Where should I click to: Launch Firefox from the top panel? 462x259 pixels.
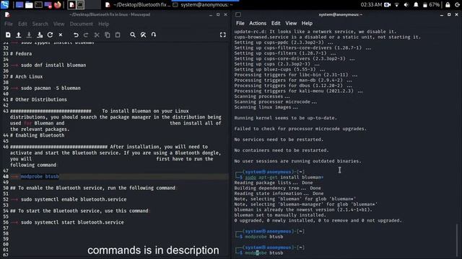(58, 5)
